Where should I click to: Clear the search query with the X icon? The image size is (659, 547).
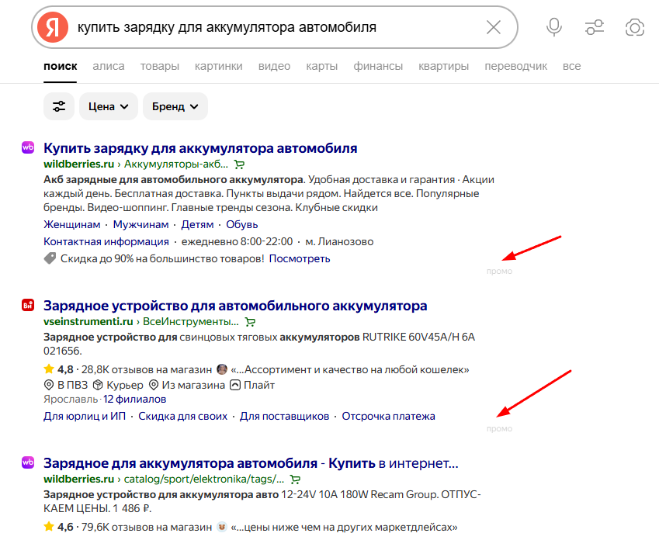click(x=494, y=27)
